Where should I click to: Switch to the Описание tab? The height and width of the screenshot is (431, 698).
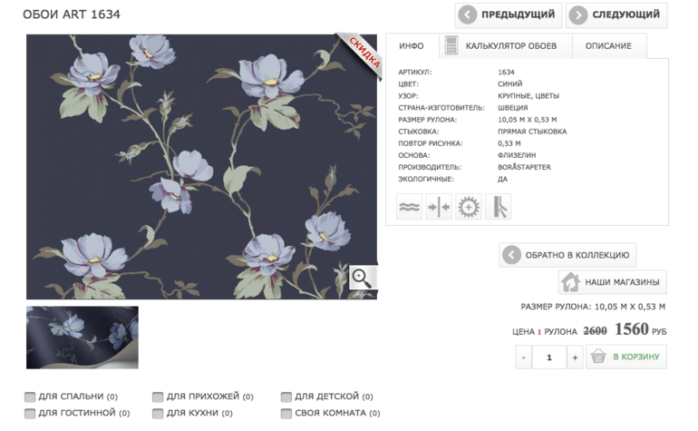(x=608, y=46)
